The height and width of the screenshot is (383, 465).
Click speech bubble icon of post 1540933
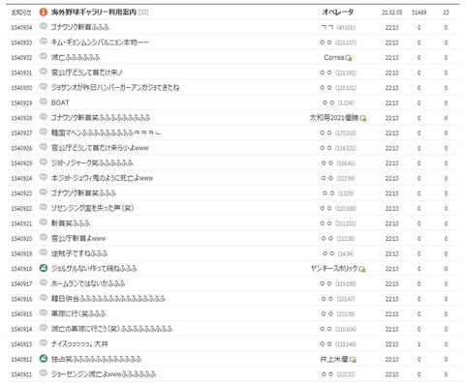(x=44, y=42)
